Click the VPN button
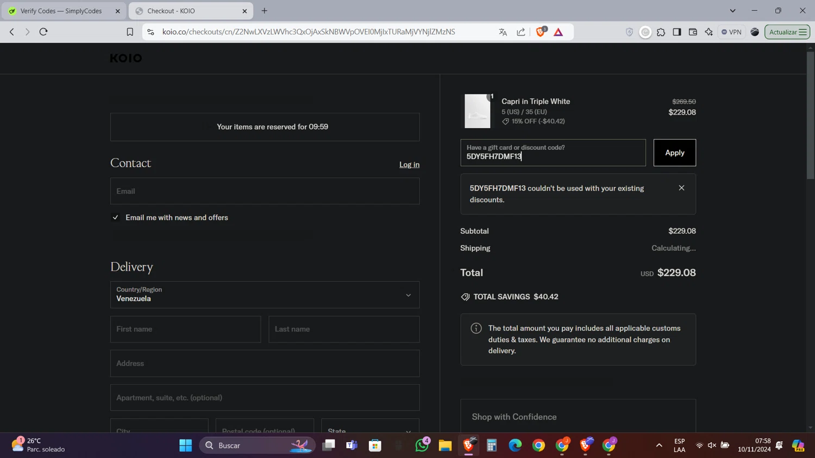 (x=731, y=32)
